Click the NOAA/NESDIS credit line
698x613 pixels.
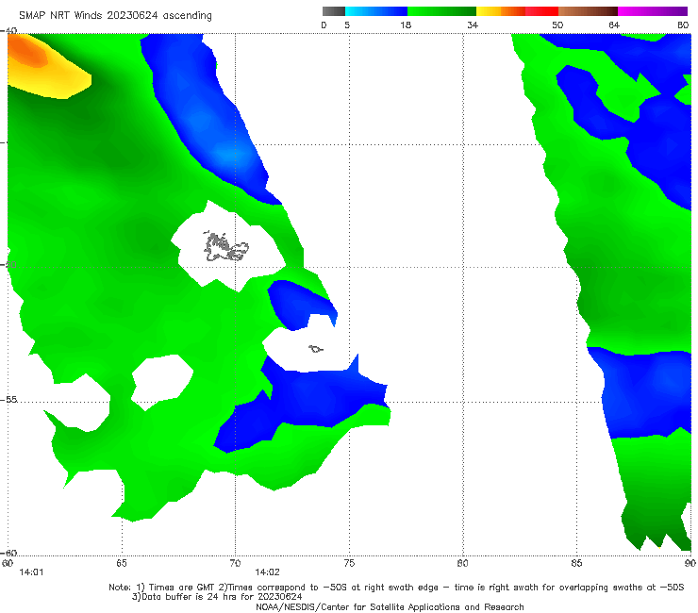(390, 606)
